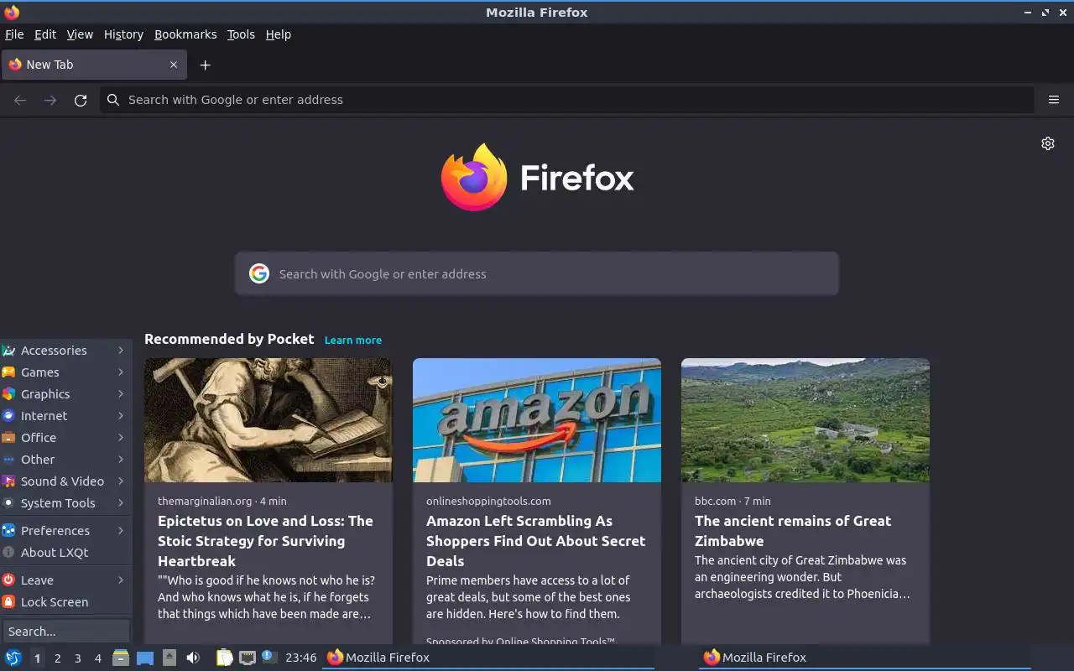Screen dimensions: 1074x671
Task: Click the forward navigation arrow
Action: 50,100
